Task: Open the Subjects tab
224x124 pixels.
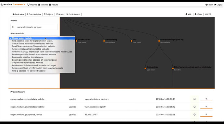Action: pyautogui.click(x=49, y=14)
